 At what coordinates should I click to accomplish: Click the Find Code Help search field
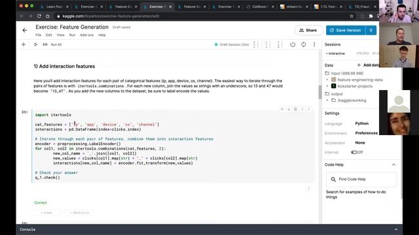[361, 180]
